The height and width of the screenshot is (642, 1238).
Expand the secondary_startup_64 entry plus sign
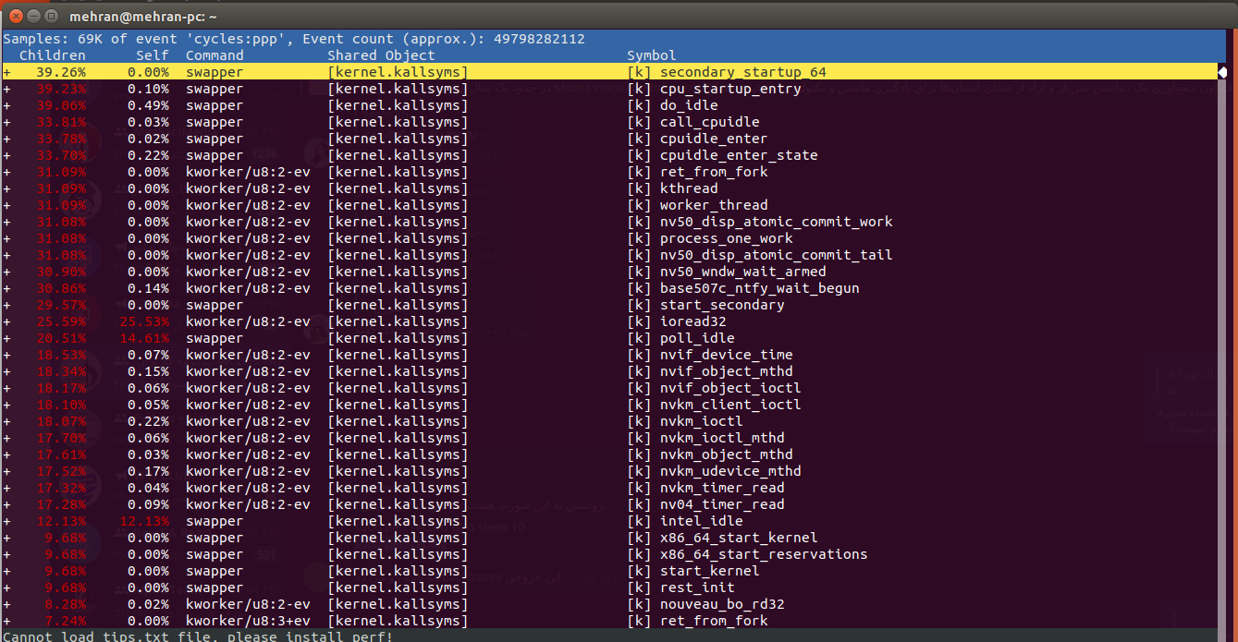(7, 72)
